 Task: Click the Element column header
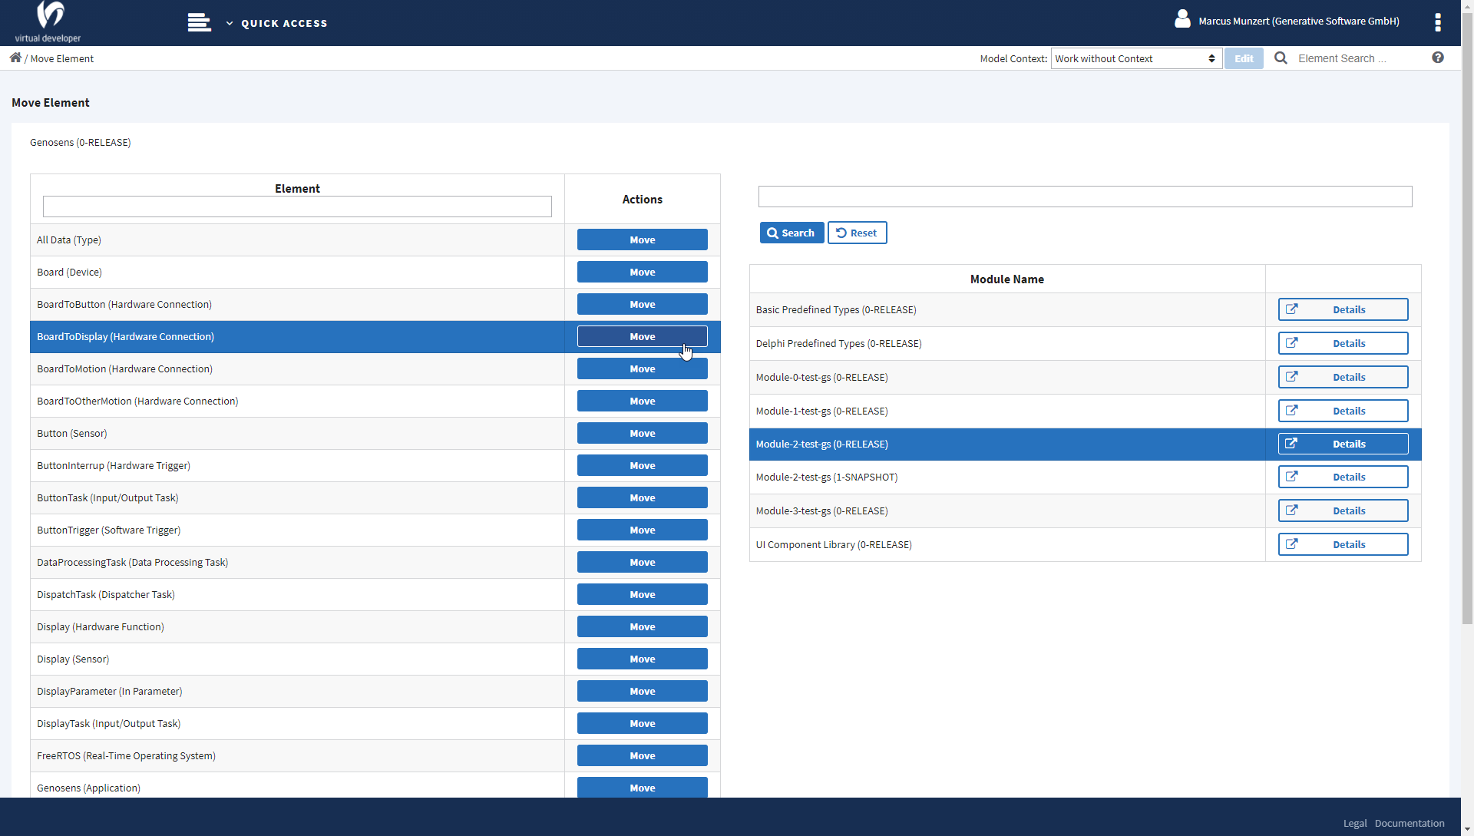tap(297, 188)
